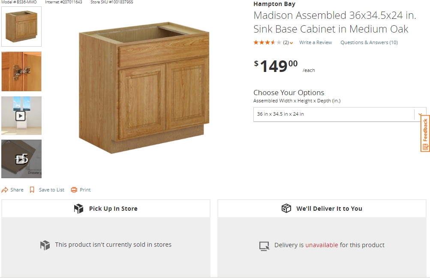Open Write a Review link

point(316,42)
